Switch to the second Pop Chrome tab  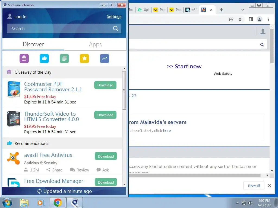pos(175,10)
